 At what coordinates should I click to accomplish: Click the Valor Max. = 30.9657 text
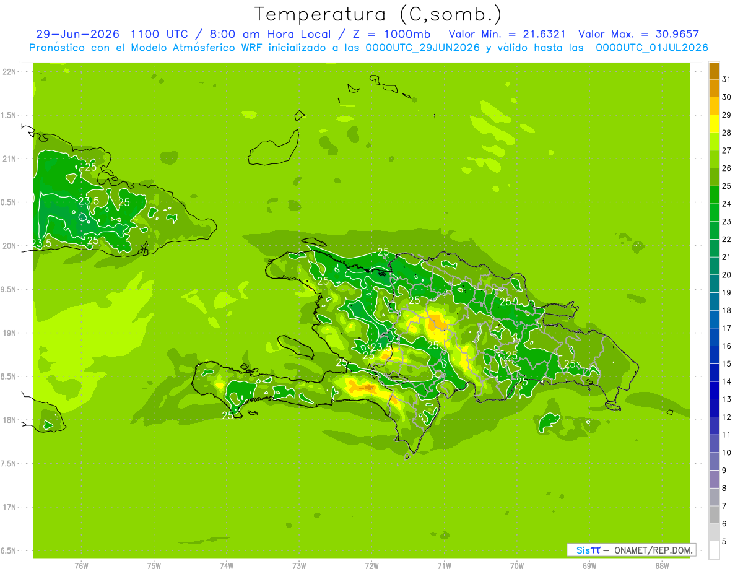(638, 35)
